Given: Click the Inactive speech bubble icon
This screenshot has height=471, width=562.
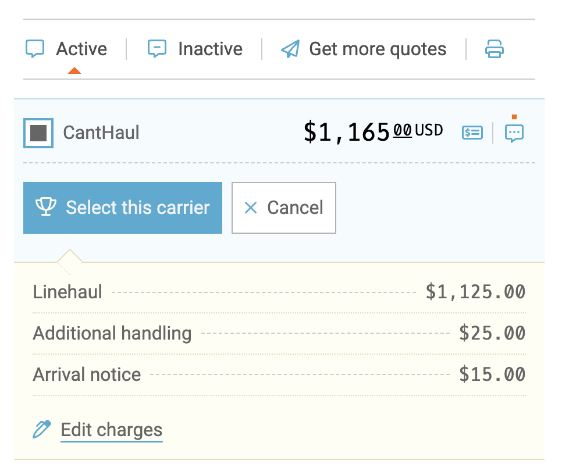Looking at the screenshot, I should (x=157, y=49).
